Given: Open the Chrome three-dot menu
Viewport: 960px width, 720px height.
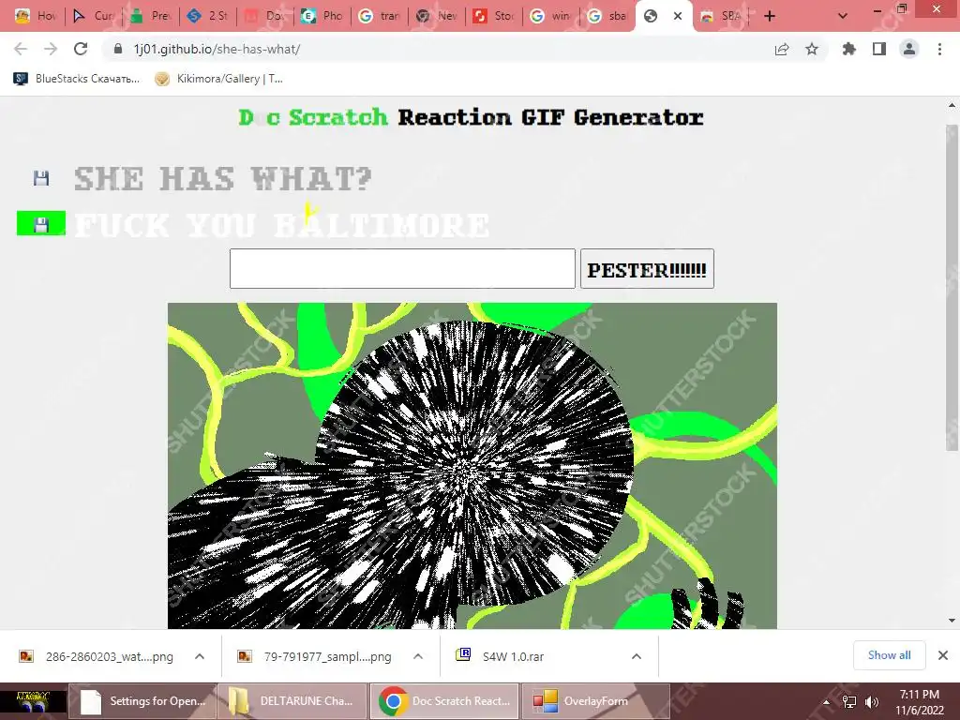Looking at the screenshot, I should 939,49.
